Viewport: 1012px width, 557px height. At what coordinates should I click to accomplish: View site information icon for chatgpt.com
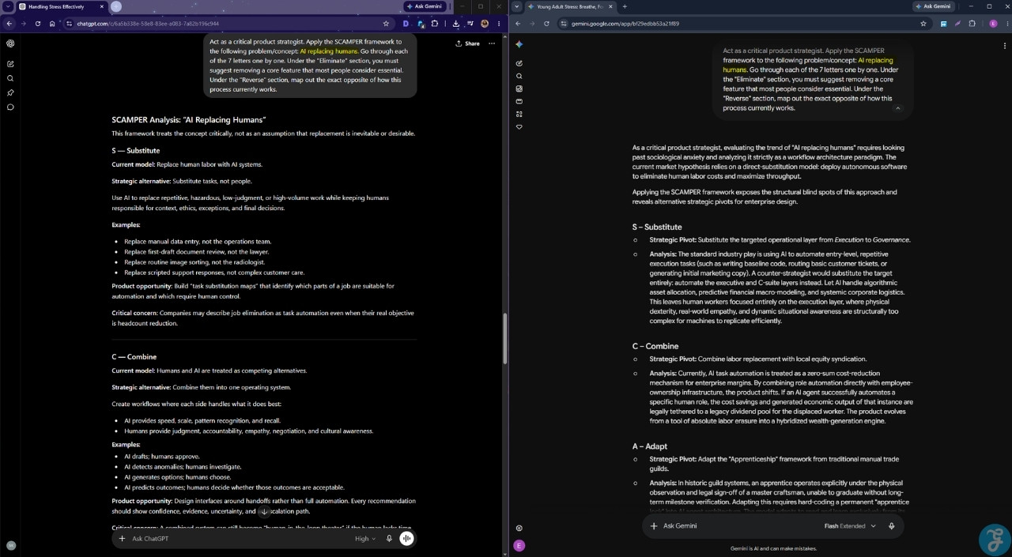[69, 24]
